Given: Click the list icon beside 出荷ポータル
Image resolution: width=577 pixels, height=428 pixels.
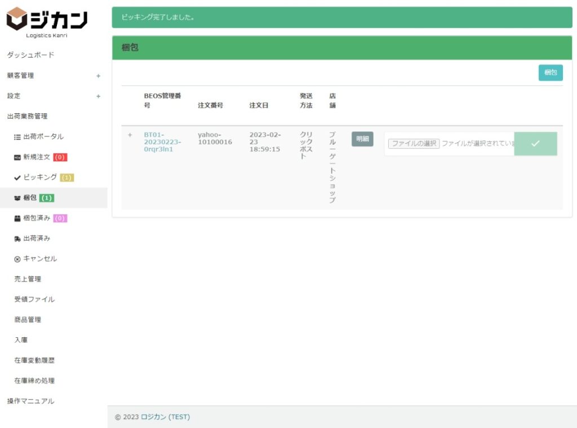Looking at the screenshot, I should [x=17, y=137].
